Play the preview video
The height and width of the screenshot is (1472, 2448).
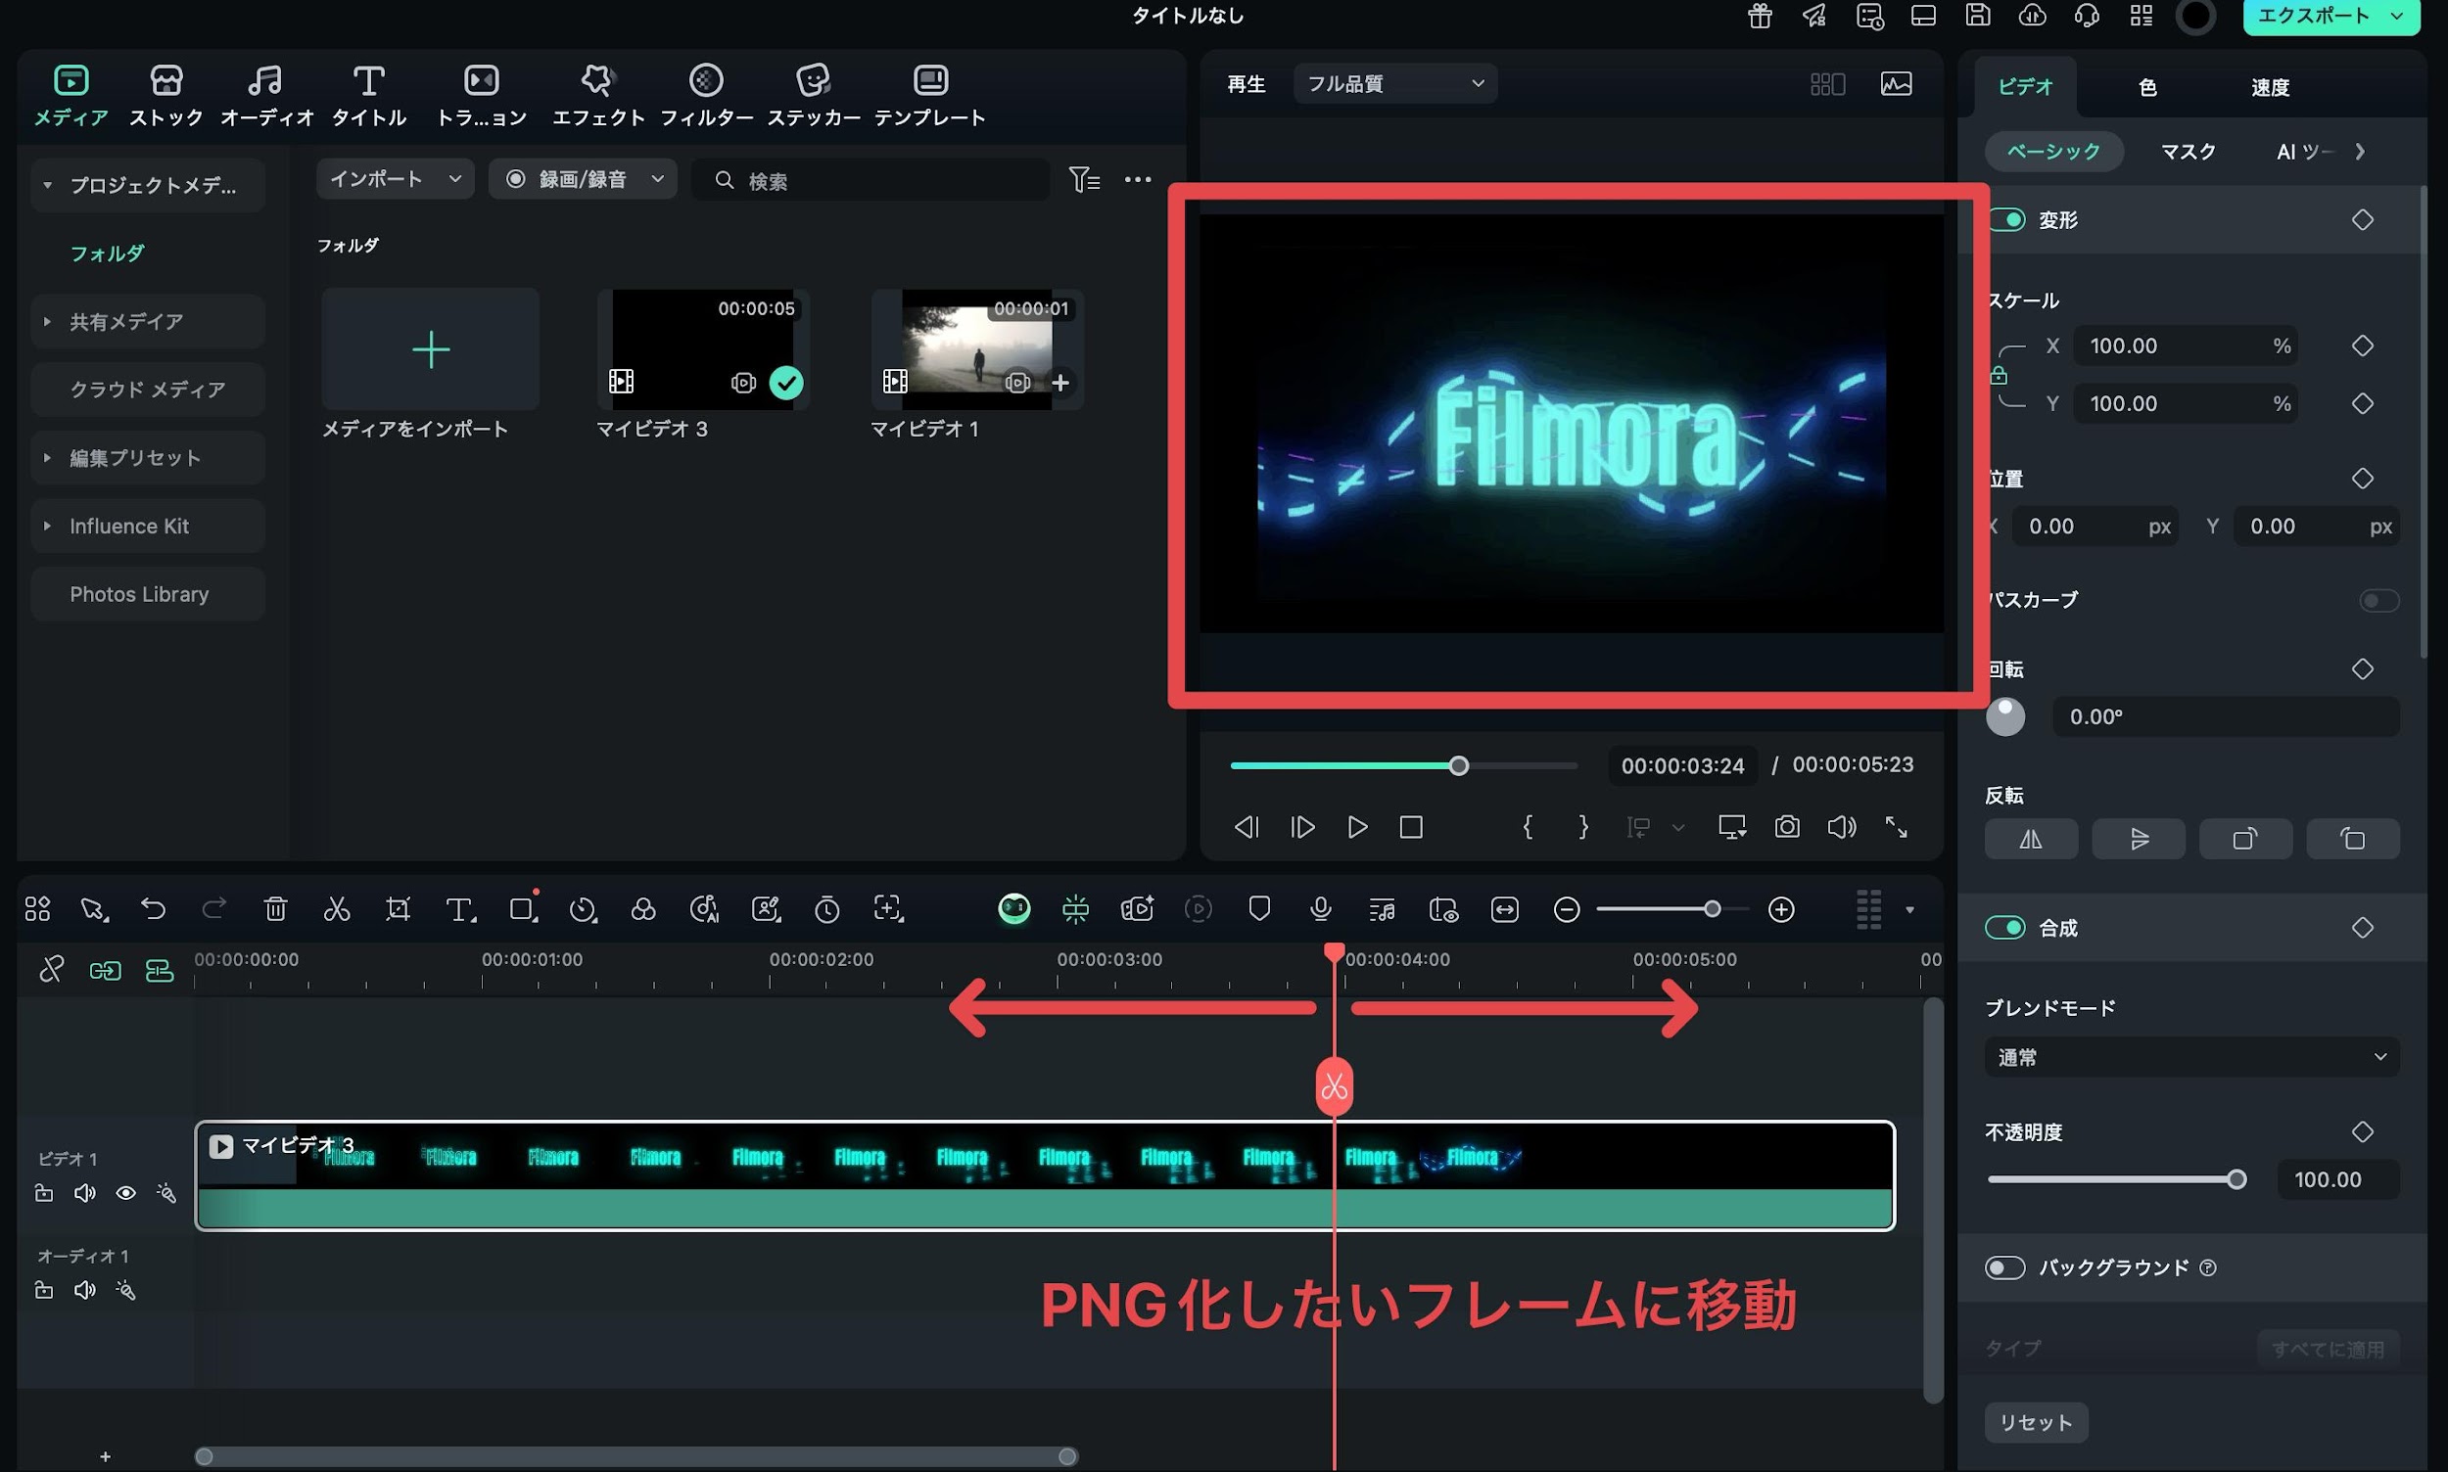click(1356, 826)
